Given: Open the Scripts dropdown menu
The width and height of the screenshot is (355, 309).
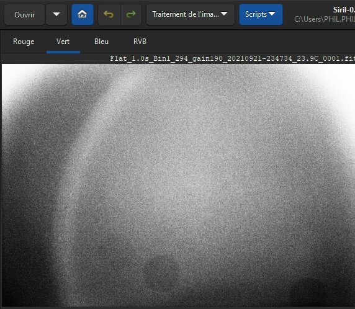Looking at the screenshot, I should pos(261,14).
